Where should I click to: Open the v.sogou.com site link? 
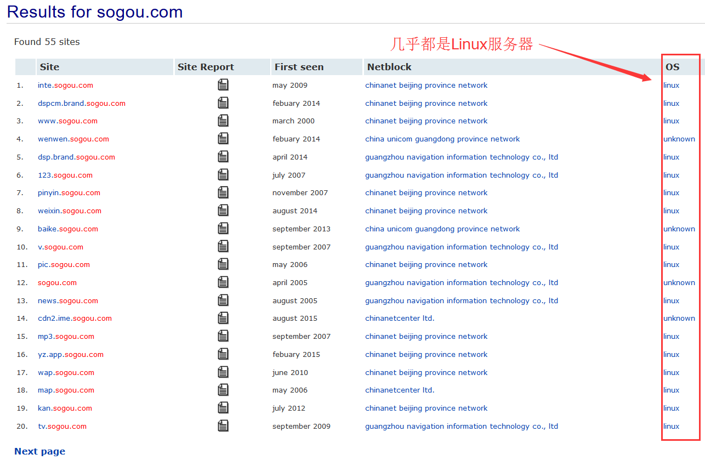pos(60,247)
